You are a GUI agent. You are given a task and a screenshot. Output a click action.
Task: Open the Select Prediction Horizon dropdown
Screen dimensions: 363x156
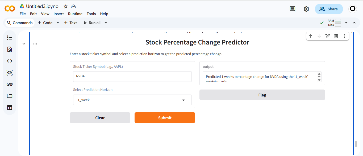click(x=132, y=100)
